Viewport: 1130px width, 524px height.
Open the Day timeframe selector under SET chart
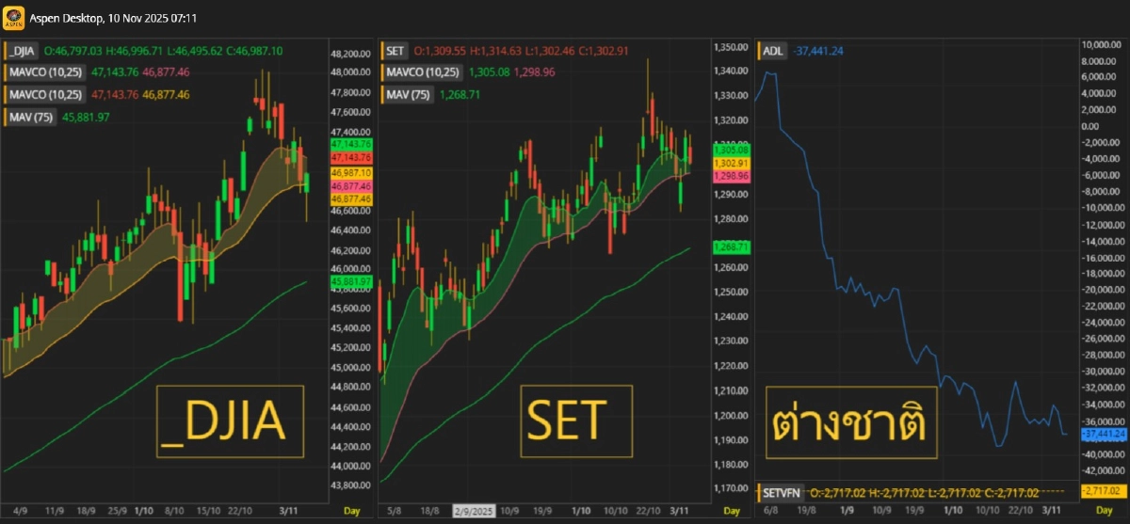(x=730, y=511)
